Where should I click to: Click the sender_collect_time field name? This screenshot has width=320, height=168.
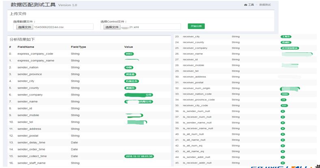coord(32,156)
